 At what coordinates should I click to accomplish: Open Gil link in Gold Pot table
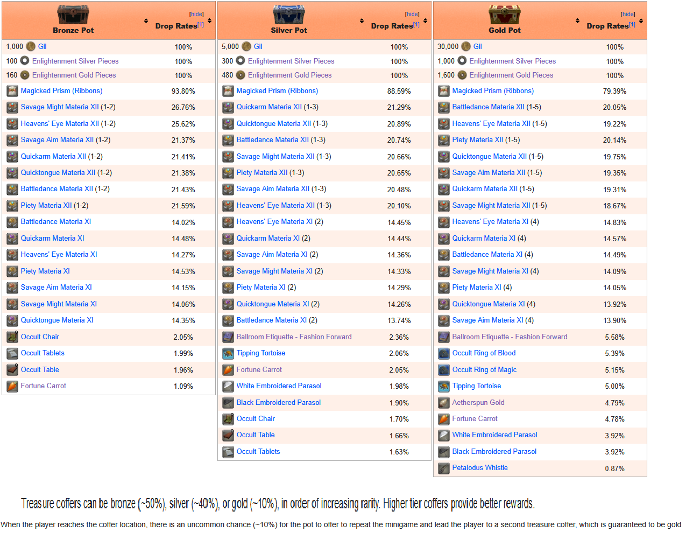(478, 47)
